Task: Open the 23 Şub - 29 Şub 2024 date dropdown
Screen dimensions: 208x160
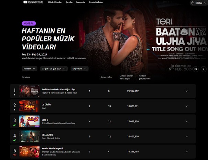Action: [x=54, y=69]
